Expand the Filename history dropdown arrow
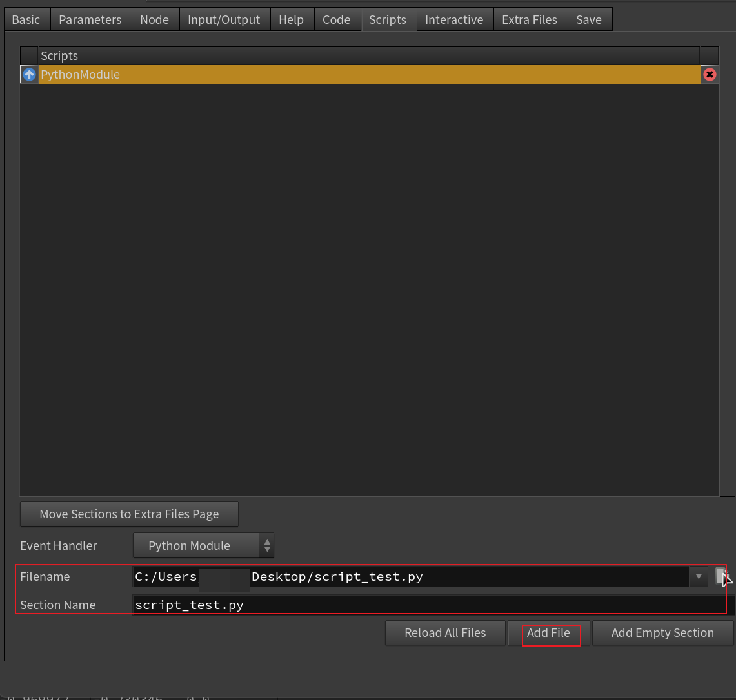736x700 pixels. click(699, 577)
